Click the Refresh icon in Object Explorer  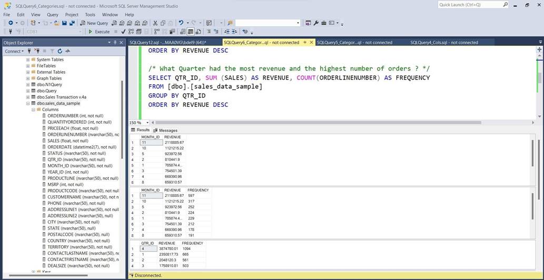[60, 51]
